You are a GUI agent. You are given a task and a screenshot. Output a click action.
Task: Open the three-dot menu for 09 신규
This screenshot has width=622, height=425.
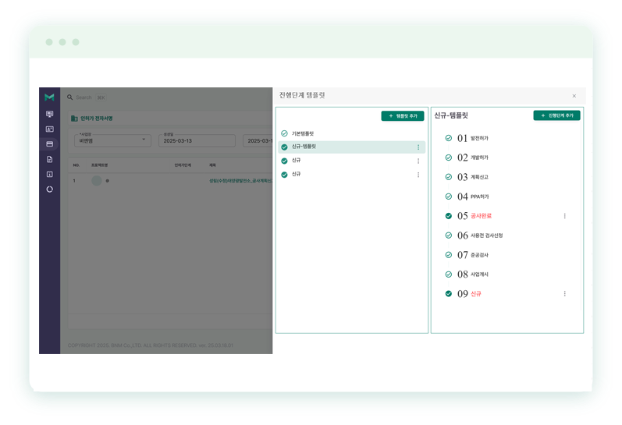click(x=564, y=294)
